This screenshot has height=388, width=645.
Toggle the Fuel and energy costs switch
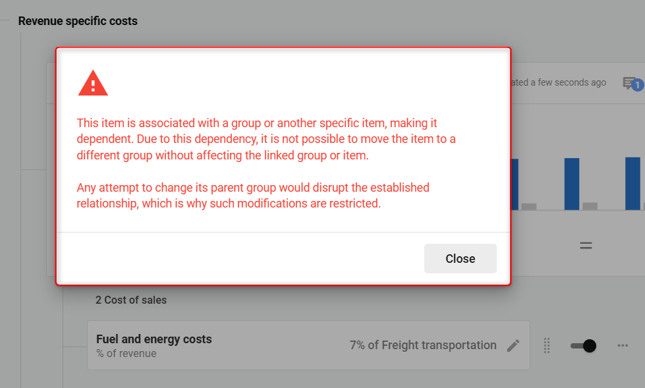(x=583, y=345)
